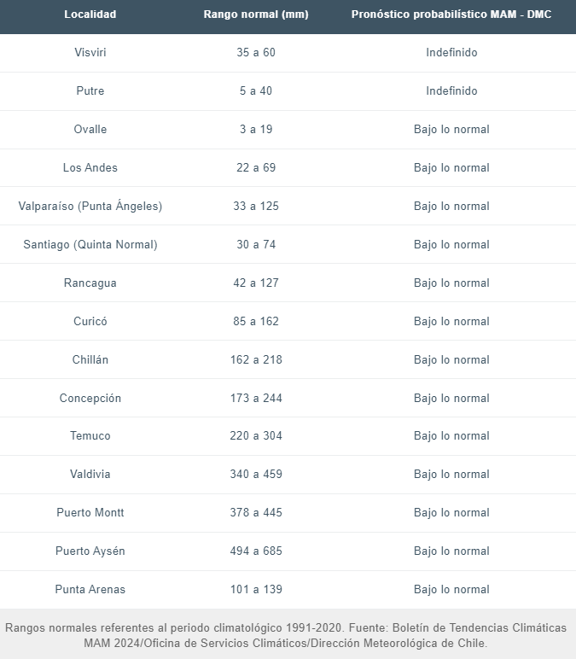Click the Pronóstico probabilístico MAM - DMC header
This screenshot has width=576, height=659.
pyautogui.click(x=451, y=15)
